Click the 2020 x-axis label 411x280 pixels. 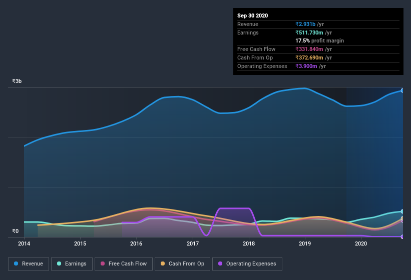[361, 243]
